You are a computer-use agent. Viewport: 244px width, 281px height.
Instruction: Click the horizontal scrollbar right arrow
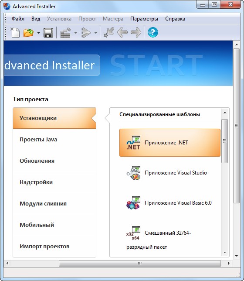[229, 263]
